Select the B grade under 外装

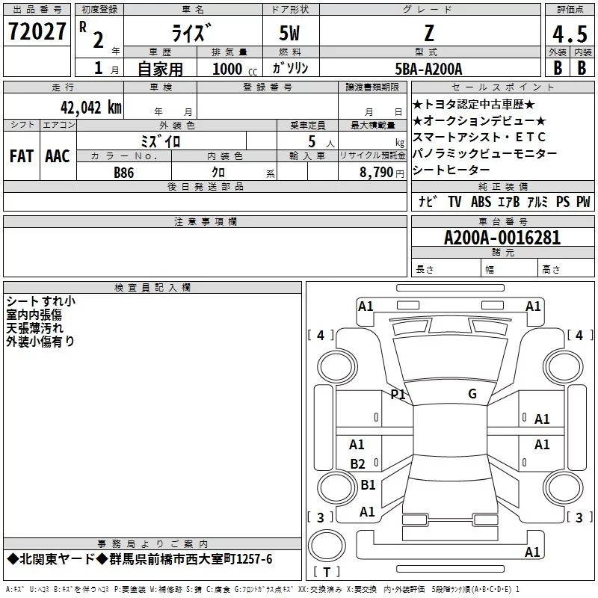(558, 68)
